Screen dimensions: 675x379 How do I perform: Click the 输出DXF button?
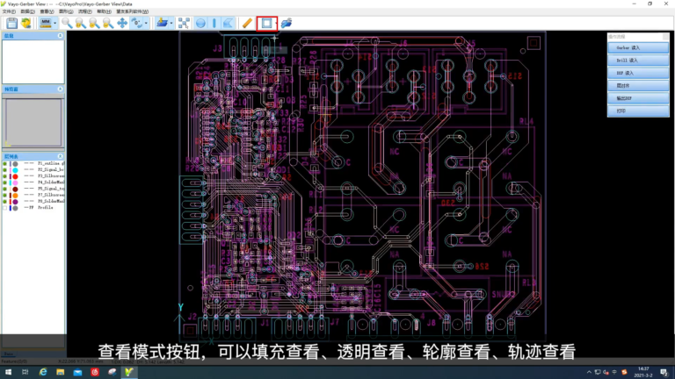click(638, 98)
